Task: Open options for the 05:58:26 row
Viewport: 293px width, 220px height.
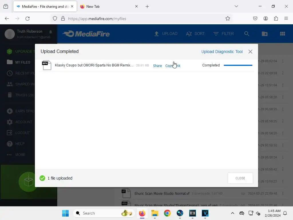Action: (283, 97)
